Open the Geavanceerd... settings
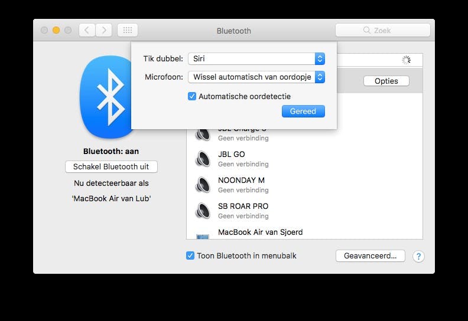468x321 pixels. (370, 256)
